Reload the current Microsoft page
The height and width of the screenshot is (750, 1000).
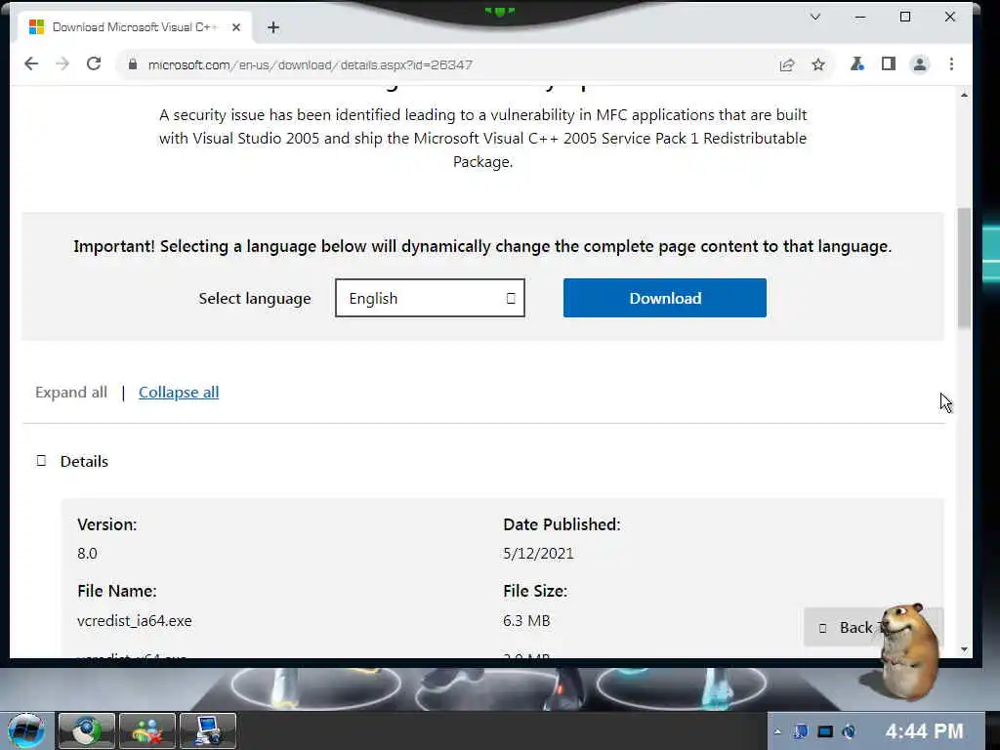[94, 63]
